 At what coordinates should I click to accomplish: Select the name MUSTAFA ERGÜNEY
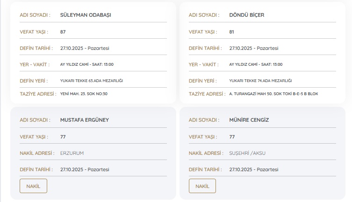[x=84, y=120]
